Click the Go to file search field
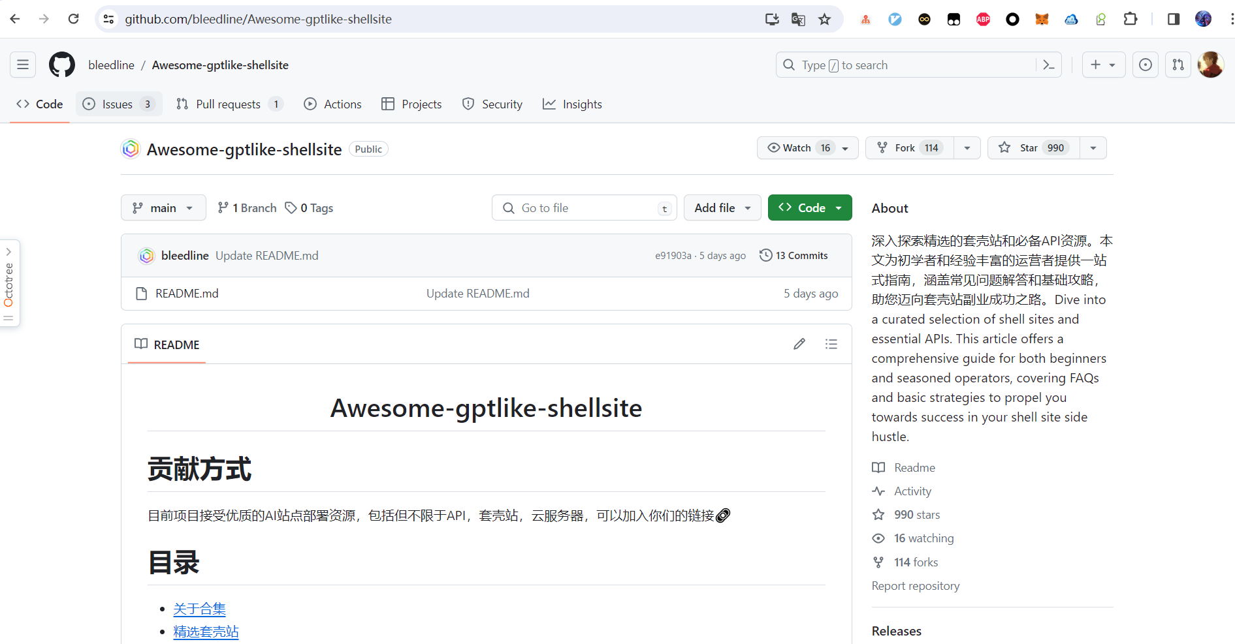 click(585, 207)
